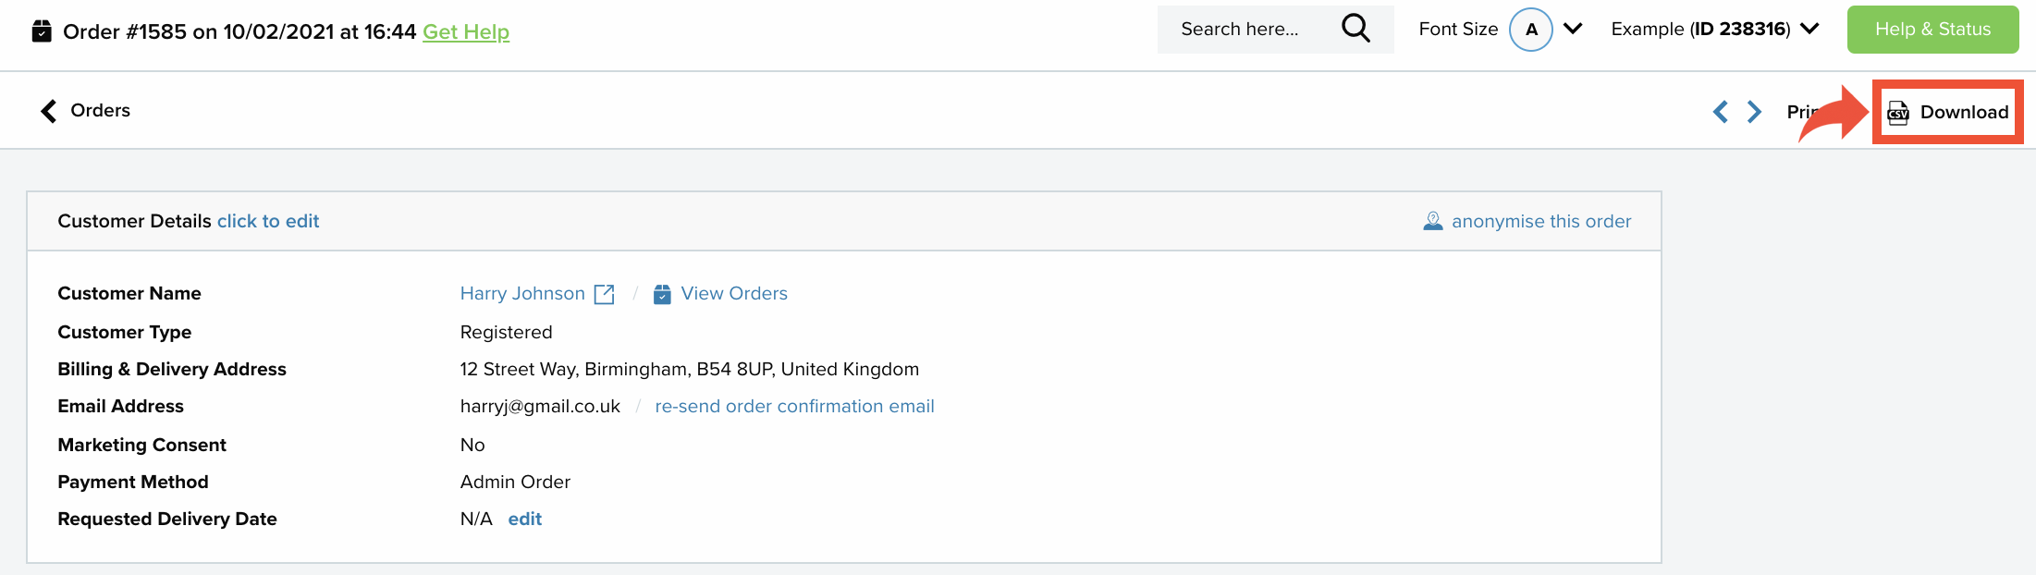The image size is (2036, 575).
Task: Click the order bag icon beside Order #1585
Action: pos(42,31)
